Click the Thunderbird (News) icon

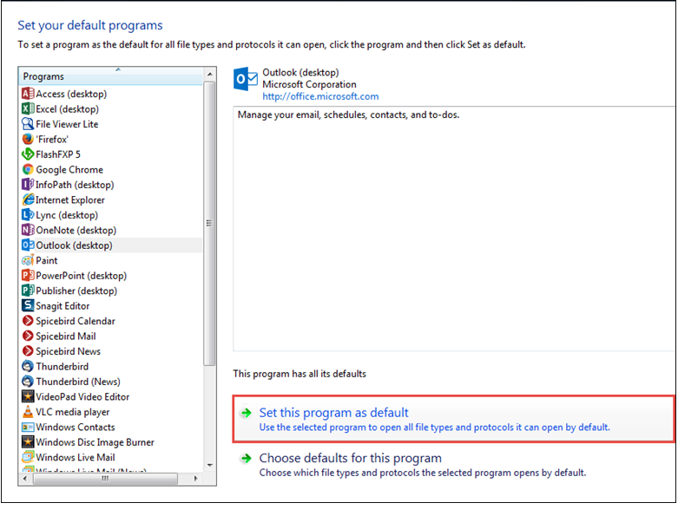click(28, 382)
